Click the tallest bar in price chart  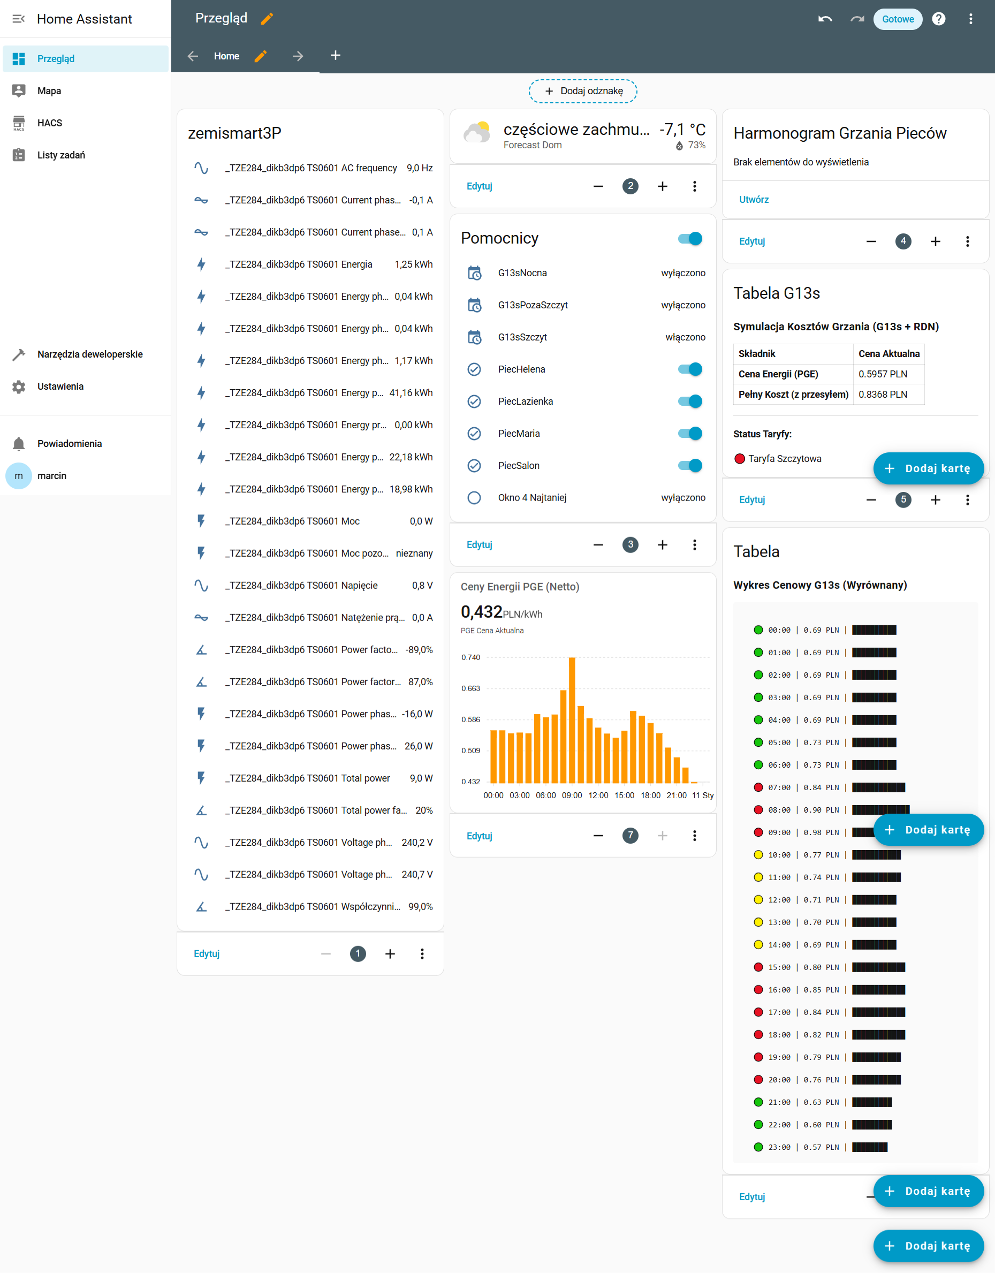tap(572, 720)
